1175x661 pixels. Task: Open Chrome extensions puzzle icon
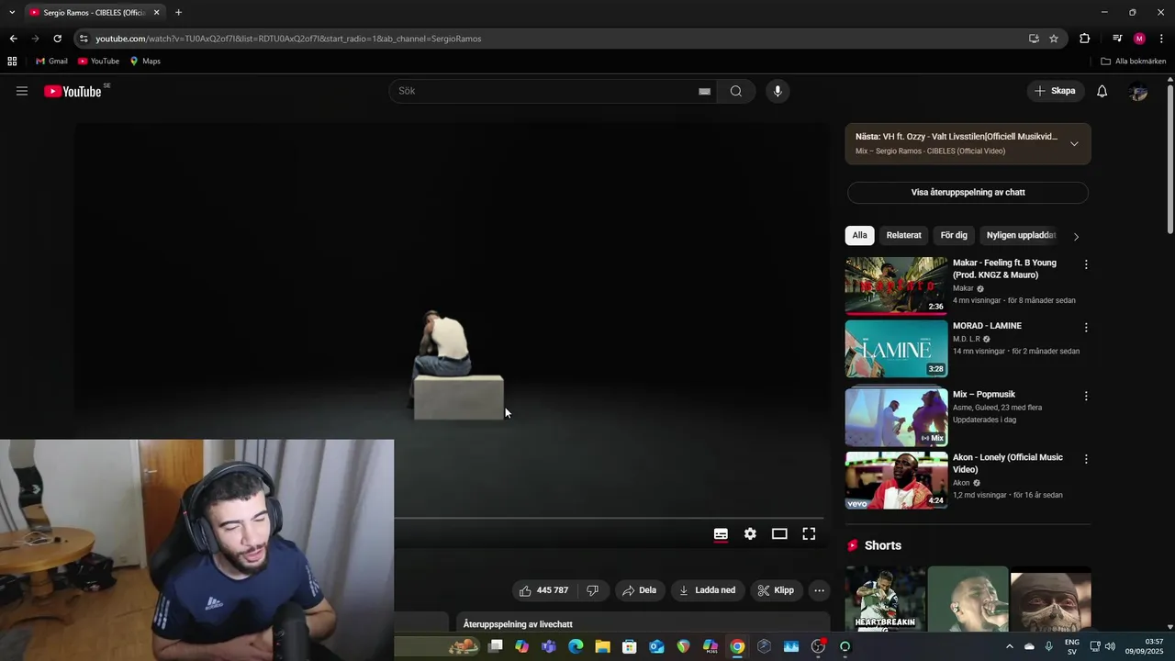(x=1085, y=39)
